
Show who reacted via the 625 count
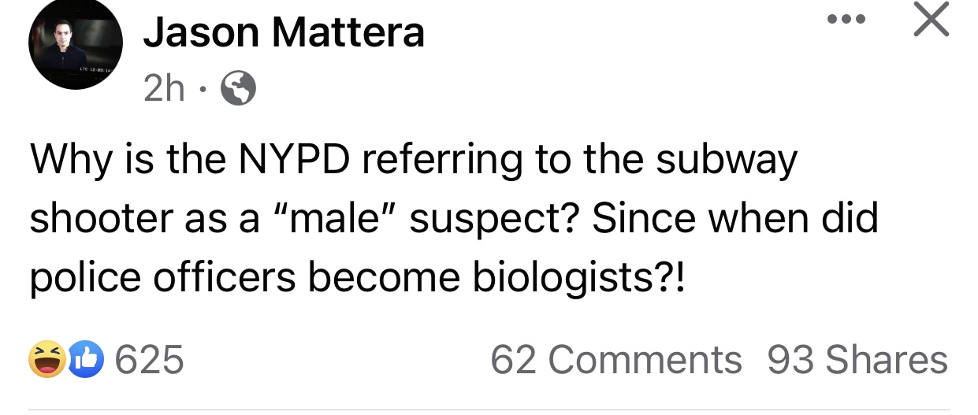150,360
